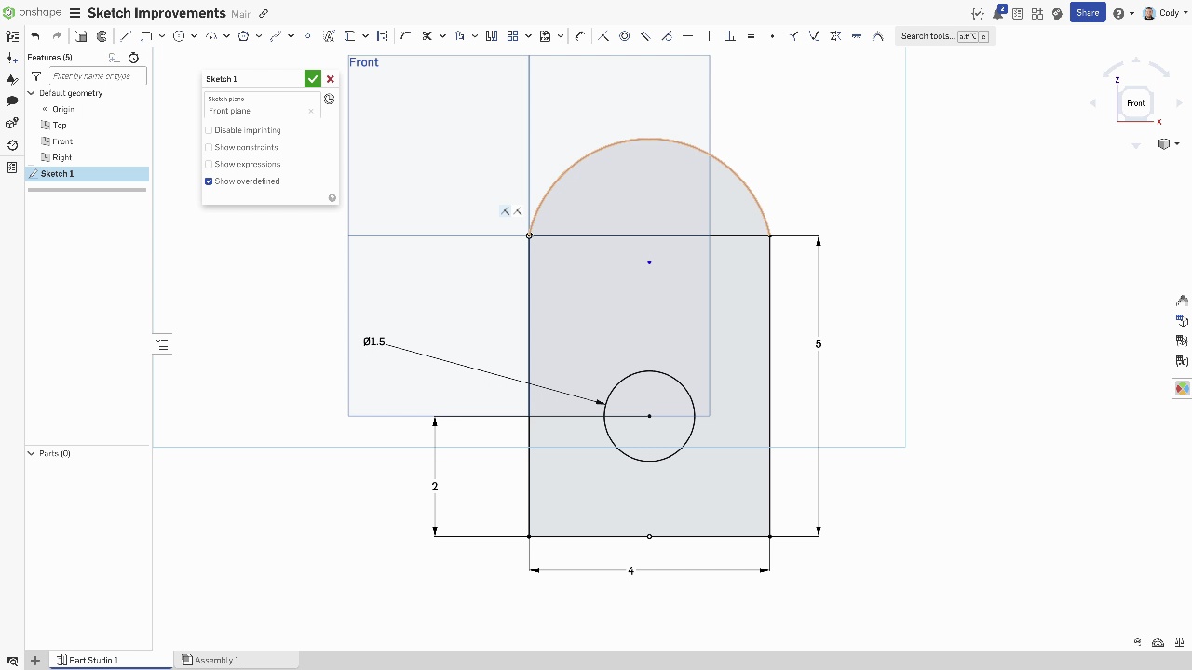Collapse the Default geometry tree group
Screen dimensions: 1192x670
coord(31,93)
